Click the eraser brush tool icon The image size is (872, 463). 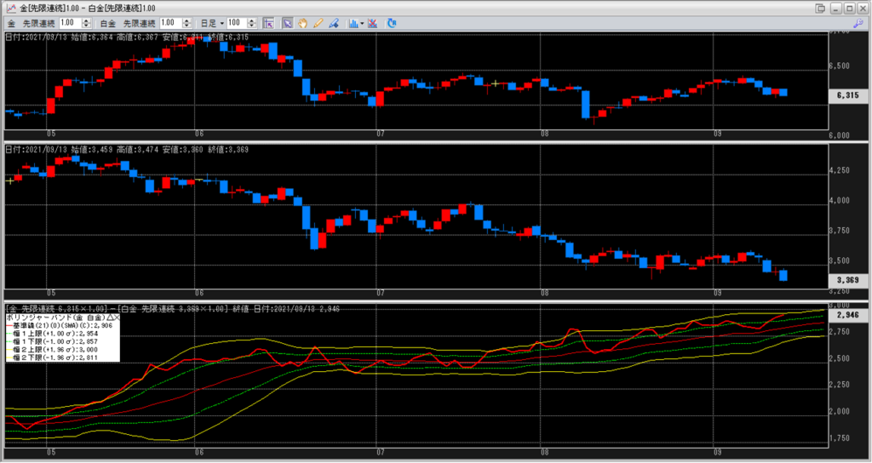tap(333, 23)
